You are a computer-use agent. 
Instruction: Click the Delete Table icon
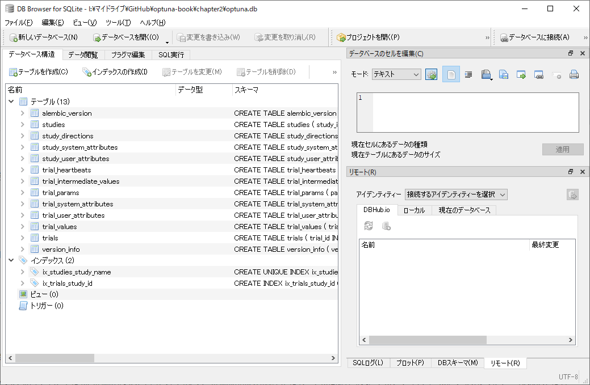click(241, 72)
